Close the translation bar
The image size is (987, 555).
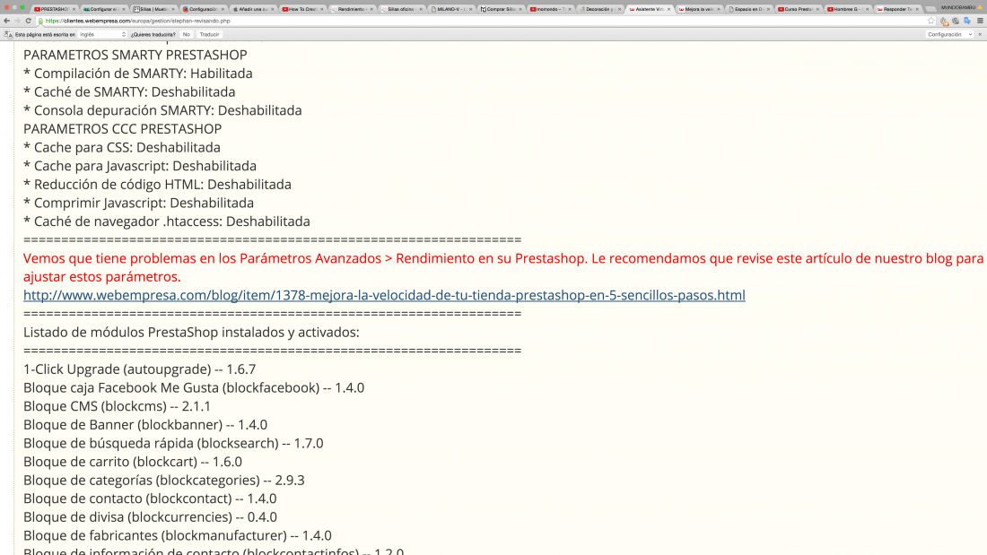980,35
